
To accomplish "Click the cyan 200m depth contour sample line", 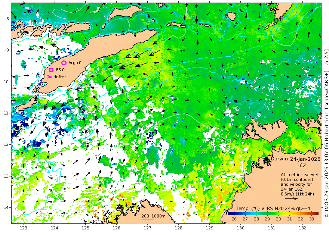I will (x=147, y=219).
